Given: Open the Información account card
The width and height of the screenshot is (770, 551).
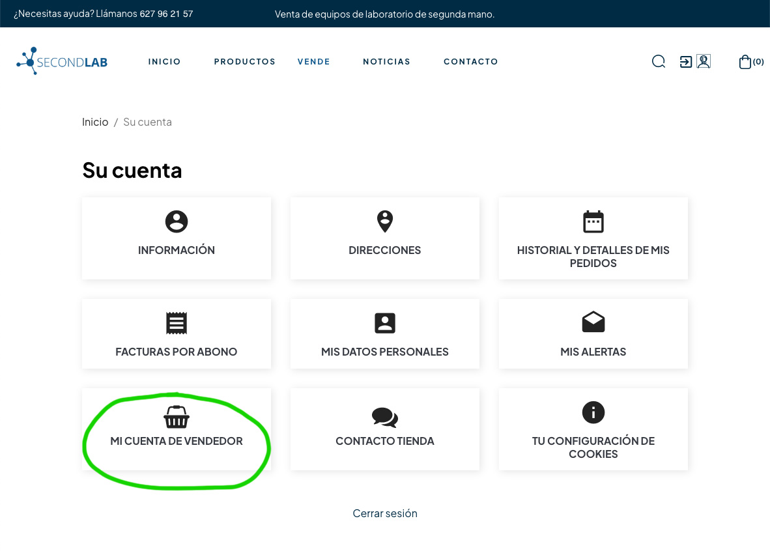Looking at the screenshot, I should coord(177,238).
